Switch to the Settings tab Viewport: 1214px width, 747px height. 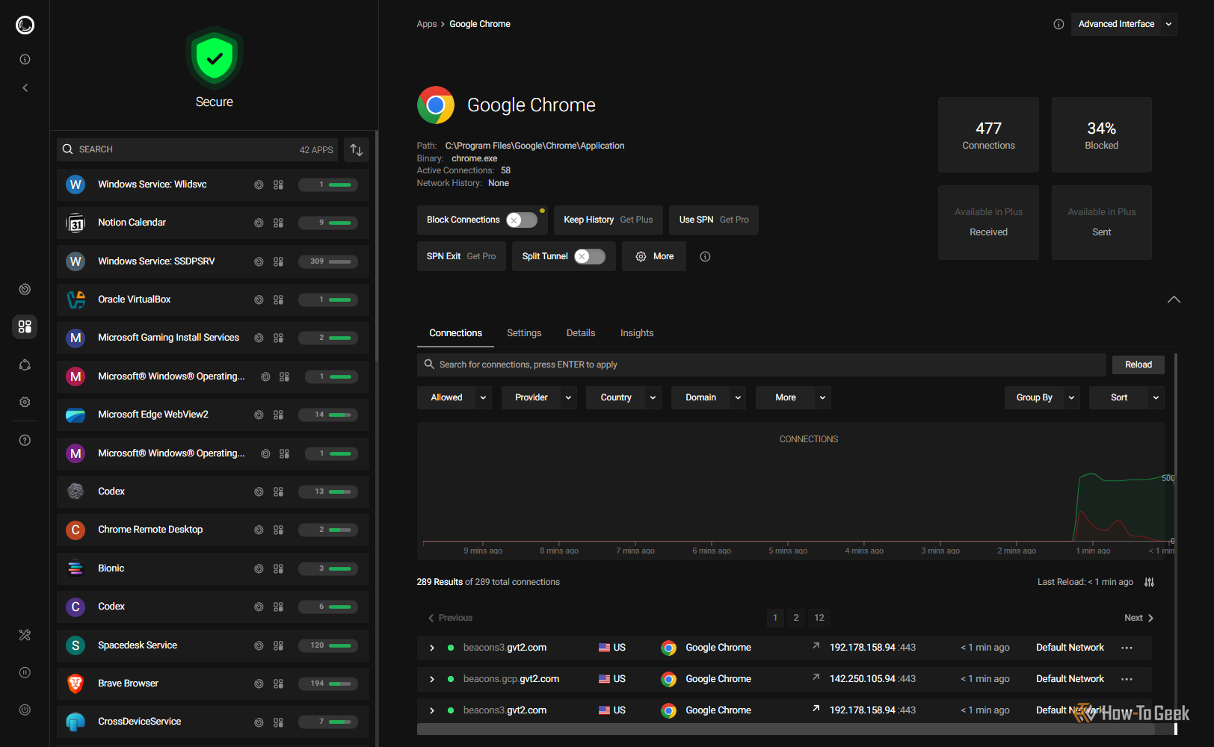pyautogui.click(x=524, y=333)
